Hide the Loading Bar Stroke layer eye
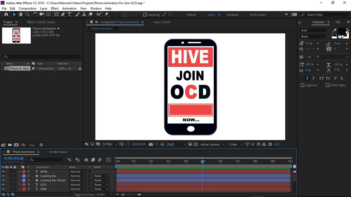 pos(3,180)
